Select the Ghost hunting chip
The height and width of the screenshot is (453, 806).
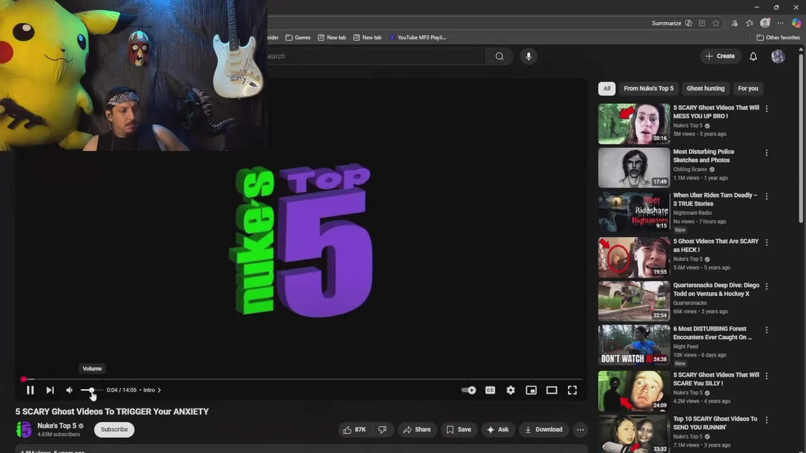[705, 89]
